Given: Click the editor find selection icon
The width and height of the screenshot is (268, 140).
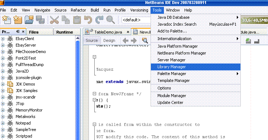Looking at the screenshot, I should click(145, 40).
